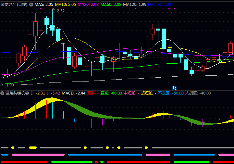Click the 财 financial event marker
This screenshot has height=164, width=234.
coord(174,88)
